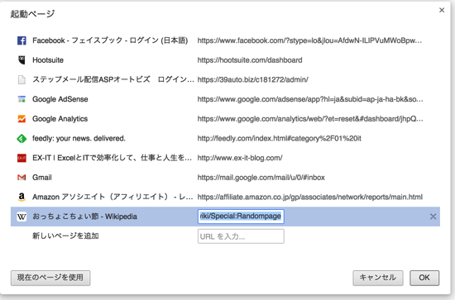Viewport: 455px width, 300px height.
Task: Select the Amazon アソシエイト page title
Action: (113, 197)
